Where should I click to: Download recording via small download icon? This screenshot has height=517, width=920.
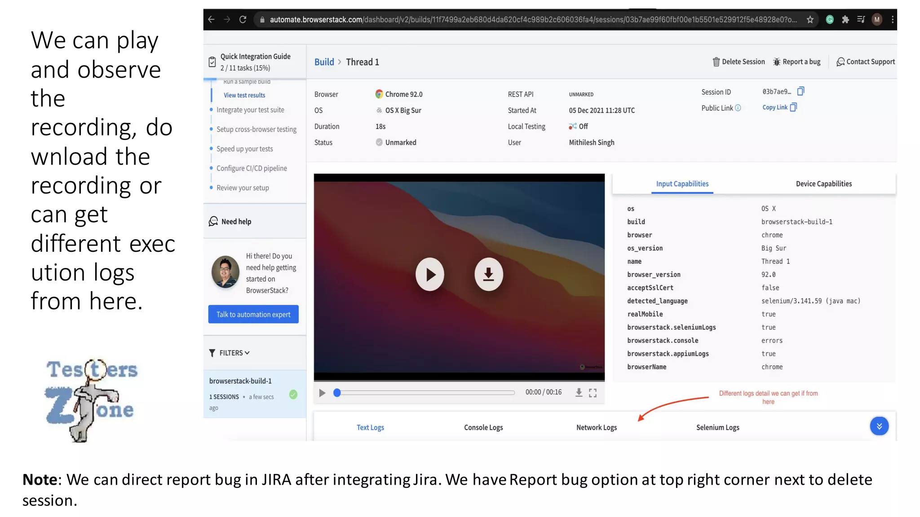point(579,393)
